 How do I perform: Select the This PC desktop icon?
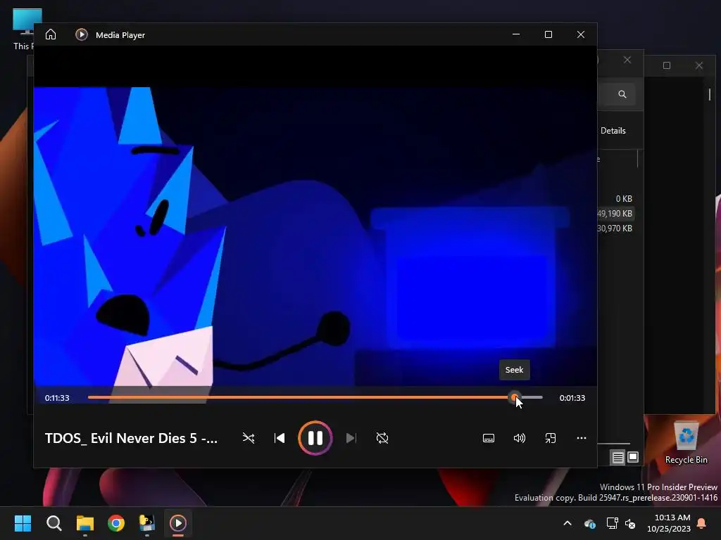[x=23, y=28]
